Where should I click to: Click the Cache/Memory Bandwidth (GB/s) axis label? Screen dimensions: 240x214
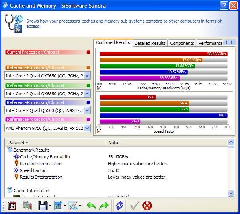click(x=164, y=88)
